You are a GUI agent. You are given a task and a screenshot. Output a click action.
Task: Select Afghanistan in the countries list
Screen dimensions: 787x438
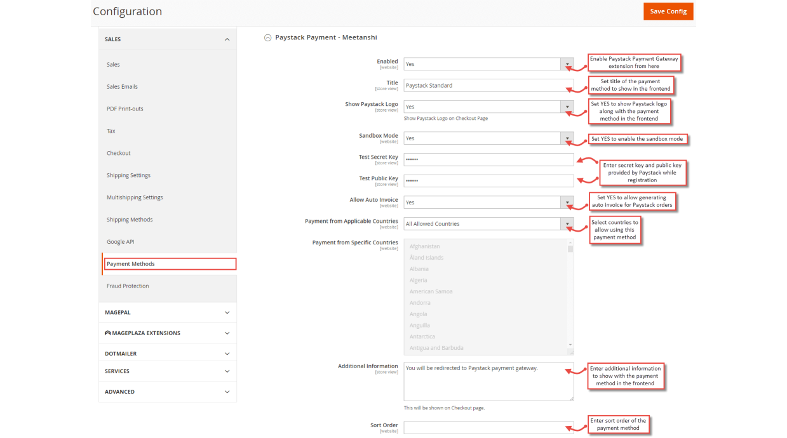[x=424, y=246]
